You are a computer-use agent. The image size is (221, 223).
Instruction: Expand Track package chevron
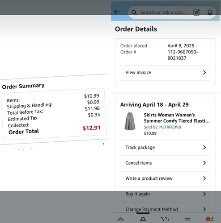pyautogui.click(x=204, y=147)
